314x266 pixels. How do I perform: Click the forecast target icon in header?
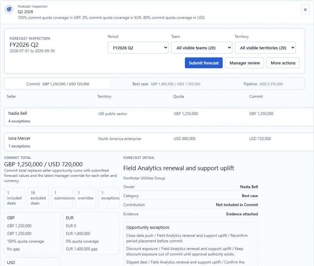(9, 9)
